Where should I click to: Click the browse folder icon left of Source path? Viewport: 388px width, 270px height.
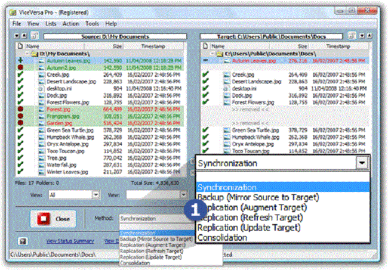click(35, 36)
